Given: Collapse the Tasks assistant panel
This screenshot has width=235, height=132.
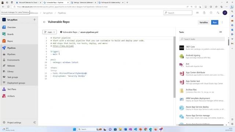Looking at the screenshot, I should [220, 32].
